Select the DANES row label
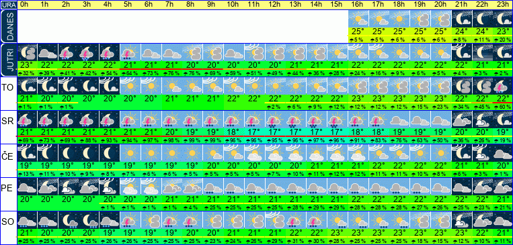513x245 pixels. tap(8, 26)
